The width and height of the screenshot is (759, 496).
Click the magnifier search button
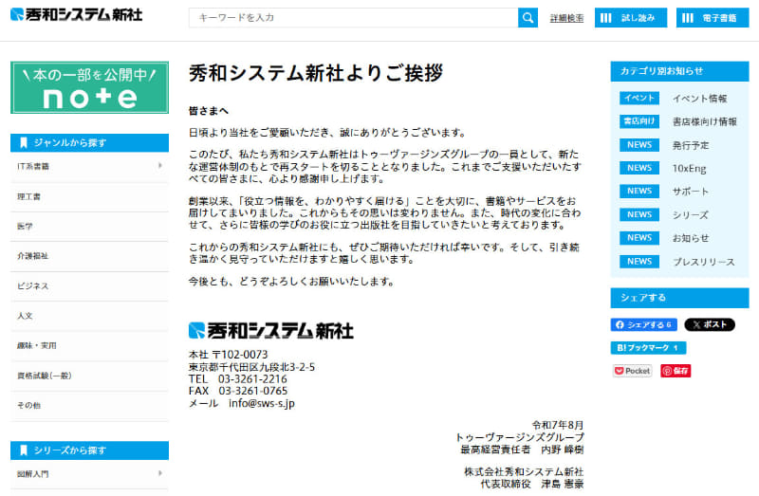[528, 18]
